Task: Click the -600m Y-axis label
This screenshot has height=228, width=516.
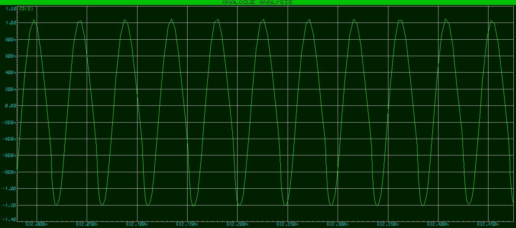Action: pyautogui.click(x=9, y=155)
